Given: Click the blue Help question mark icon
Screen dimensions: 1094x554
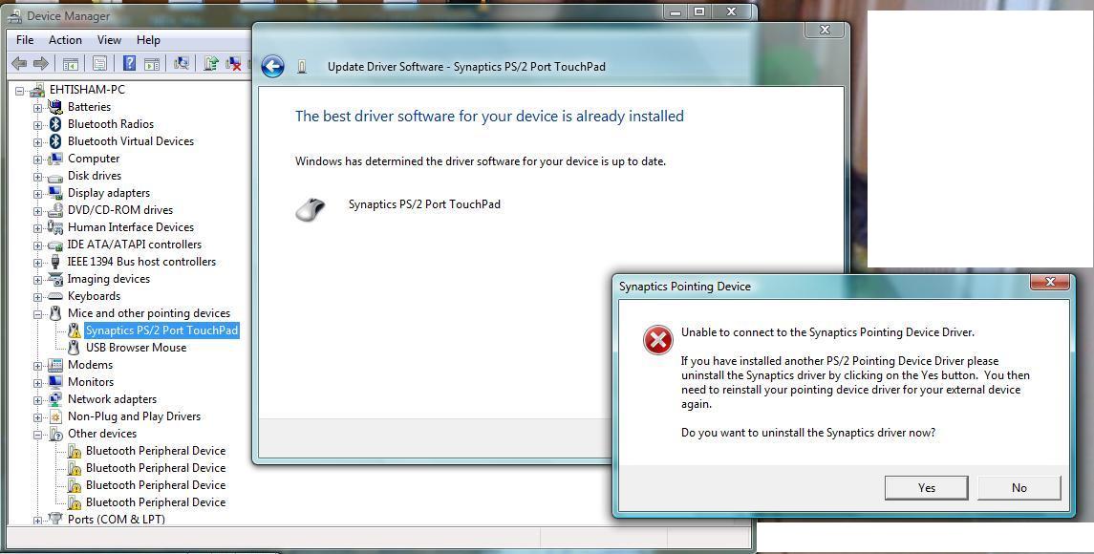Looking at the screenshot, I should point(129,63).
